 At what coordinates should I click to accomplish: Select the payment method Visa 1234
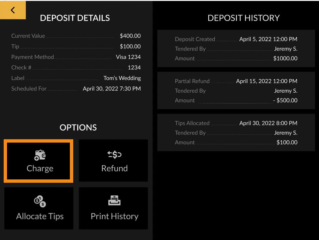pyautogui.click(x=128, y=57)
